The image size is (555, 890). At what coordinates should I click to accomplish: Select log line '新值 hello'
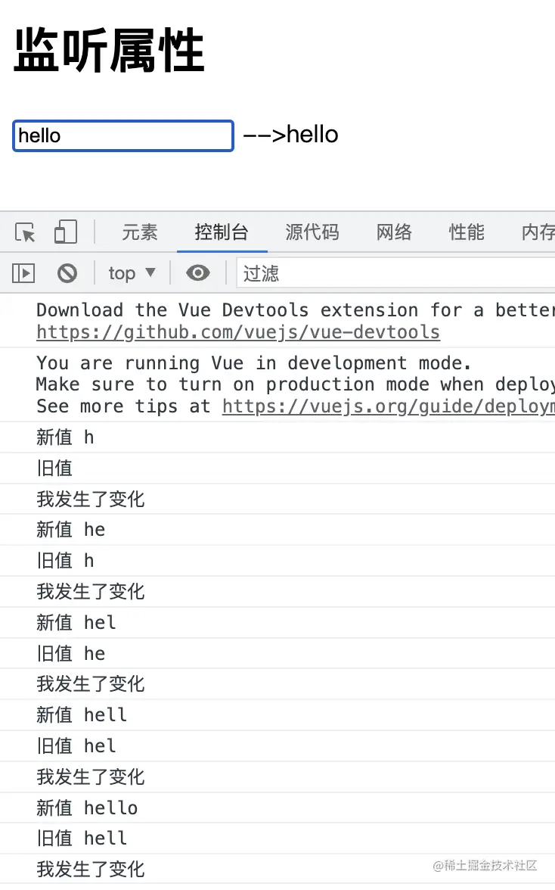pyautogui.click(x=87, y=808)
